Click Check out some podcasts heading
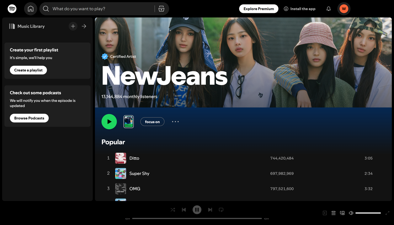Image resolution: width=394 pixels, height=225 pixels. coord(35,93)
